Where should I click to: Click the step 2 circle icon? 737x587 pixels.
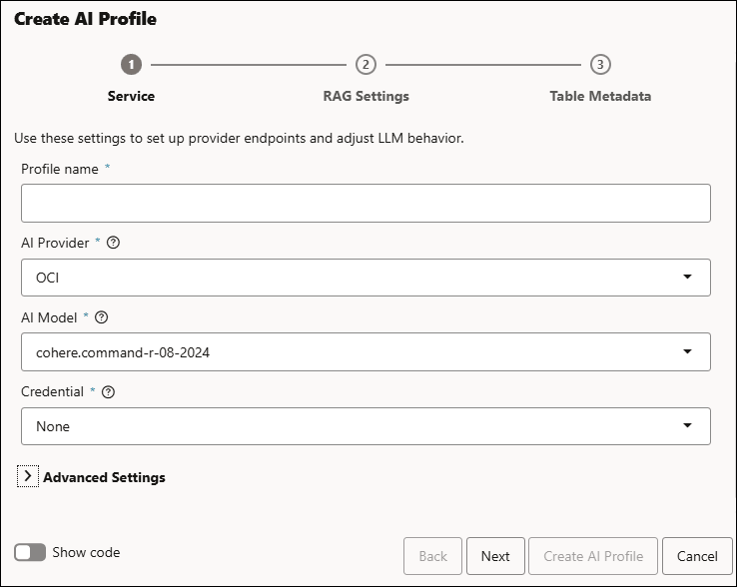point(366,65)
